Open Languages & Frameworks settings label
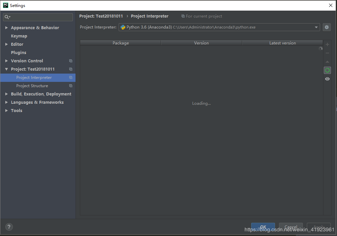 tap(37, 102)
